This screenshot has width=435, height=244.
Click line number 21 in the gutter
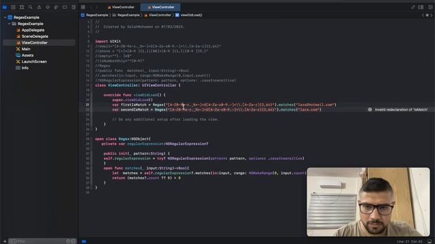88,105
